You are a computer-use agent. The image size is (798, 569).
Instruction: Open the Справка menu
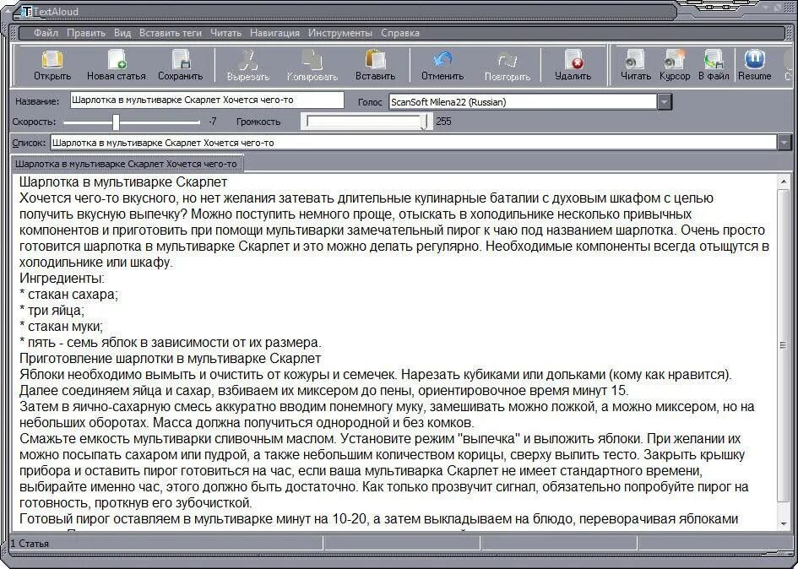pos(400,33)
